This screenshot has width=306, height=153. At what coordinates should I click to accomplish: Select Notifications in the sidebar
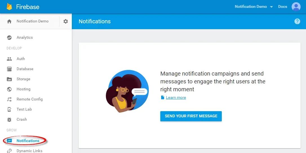pos(28,141)
